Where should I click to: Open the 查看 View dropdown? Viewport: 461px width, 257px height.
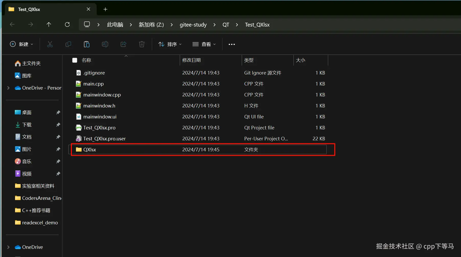(204, 44)
